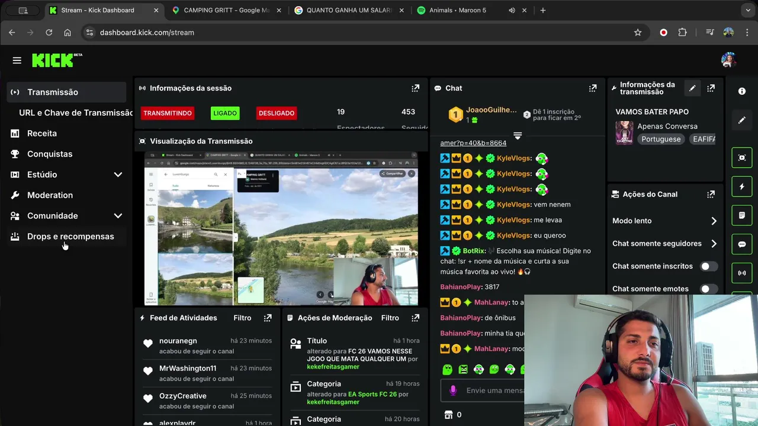Screen dimensions: 758x426
Task: Click the info icon in right sidebar
Action: [742, 91]
